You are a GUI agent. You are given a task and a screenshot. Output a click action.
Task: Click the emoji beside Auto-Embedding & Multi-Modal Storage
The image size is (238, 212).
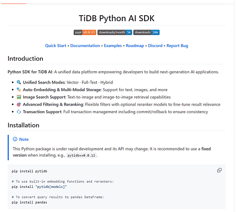[x=19, y=89]
